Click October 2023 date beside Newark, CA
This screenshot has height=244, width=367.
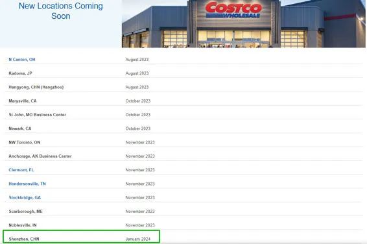[x=138, y=128]
